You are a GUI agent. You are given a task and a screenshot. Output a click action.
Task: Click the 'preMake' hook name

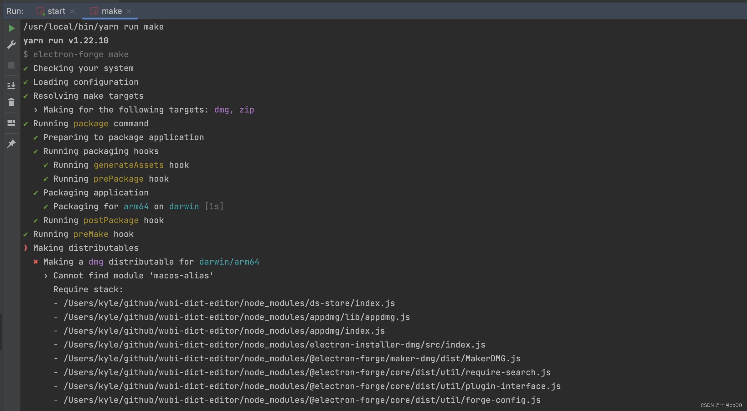[91, 234]
